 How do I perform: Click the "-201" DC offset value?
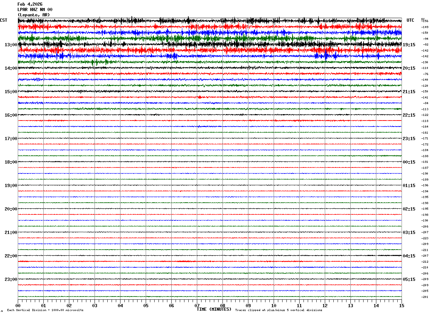pyautogui.click(x=425, y=297)
